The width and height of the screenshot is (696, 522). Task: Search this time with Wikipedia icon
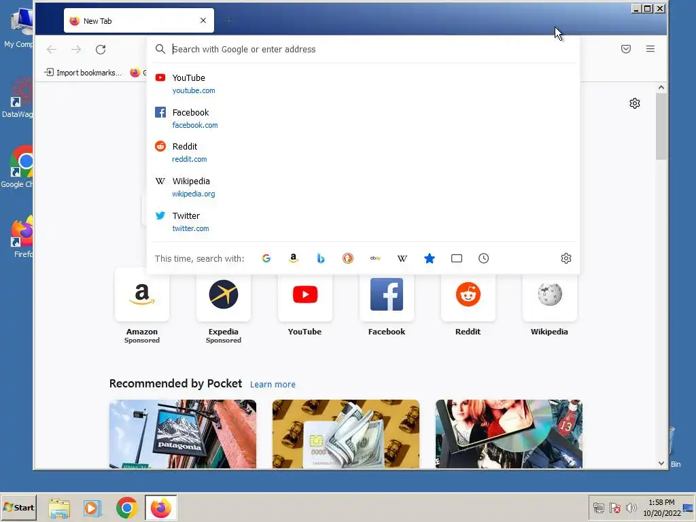(402, 258)
